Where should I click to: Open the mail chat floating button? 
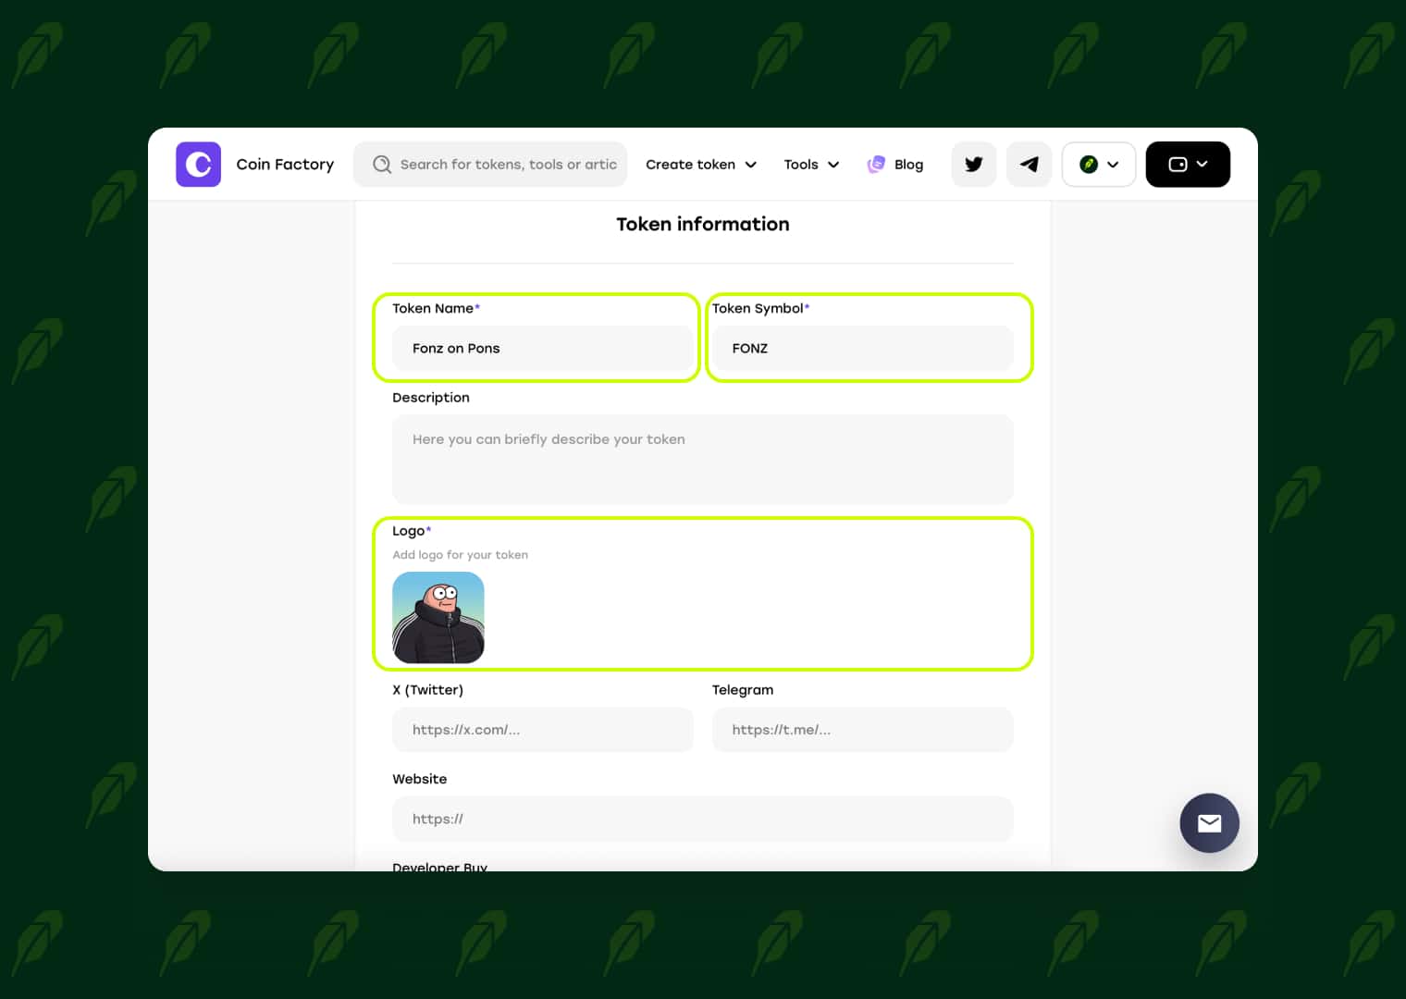point(1209,823)
